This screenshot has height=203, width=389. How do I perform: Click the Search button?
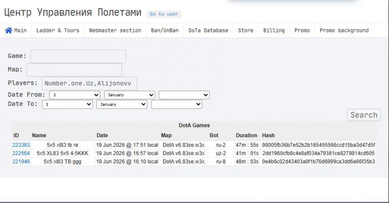coord(364,115)
